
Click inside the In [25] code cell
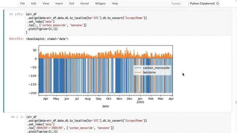128,23
